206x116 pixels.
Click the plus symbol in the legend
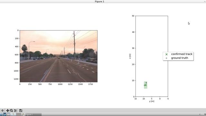coord(166,58)
